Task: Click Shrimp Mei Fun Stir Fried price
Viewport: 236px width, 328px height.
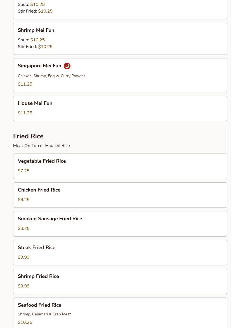Action: (x=45, y=47)
